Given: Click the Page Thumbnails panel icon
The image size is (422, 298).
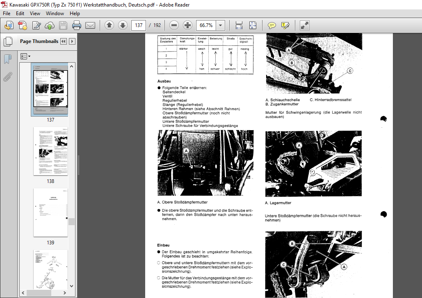Looking at the screenshot, I should pos(8,41).
